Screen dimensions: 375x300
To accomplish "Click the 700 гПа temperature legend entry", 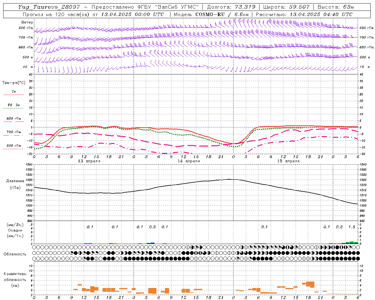I will pos(13,132).
